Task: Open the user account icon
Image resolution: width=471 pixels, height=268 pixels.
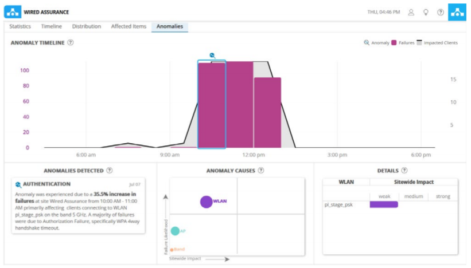Action: point(411,12)
